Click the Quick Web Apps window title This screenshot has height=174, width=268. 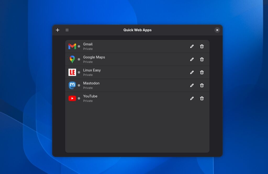pyautogui.click(x=137, y=30)
